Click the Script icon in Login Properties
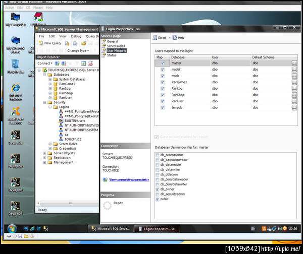The width and height of the screenshot is (303, 254). (160, 38)
